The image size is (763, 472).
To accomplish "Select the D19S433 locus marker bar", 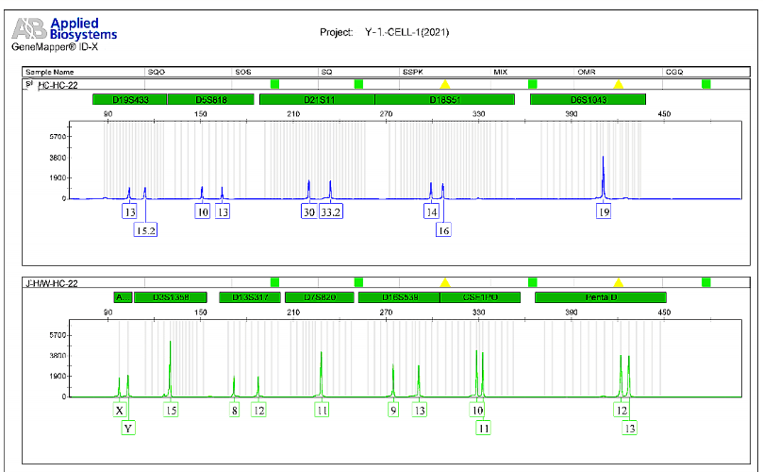I will coord(129,99).
